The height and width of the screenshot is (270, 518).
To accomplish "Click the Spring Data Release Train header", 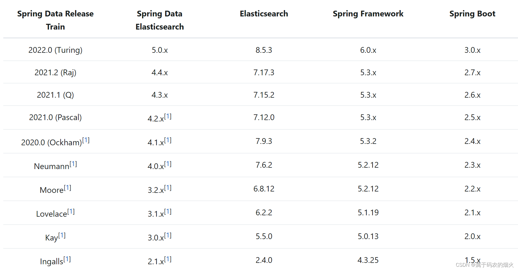I will [55, 20].
